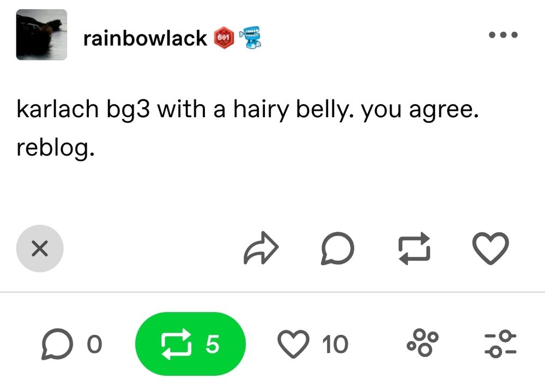Open replies with the speech bubble icon

click(x=338, y=249)
